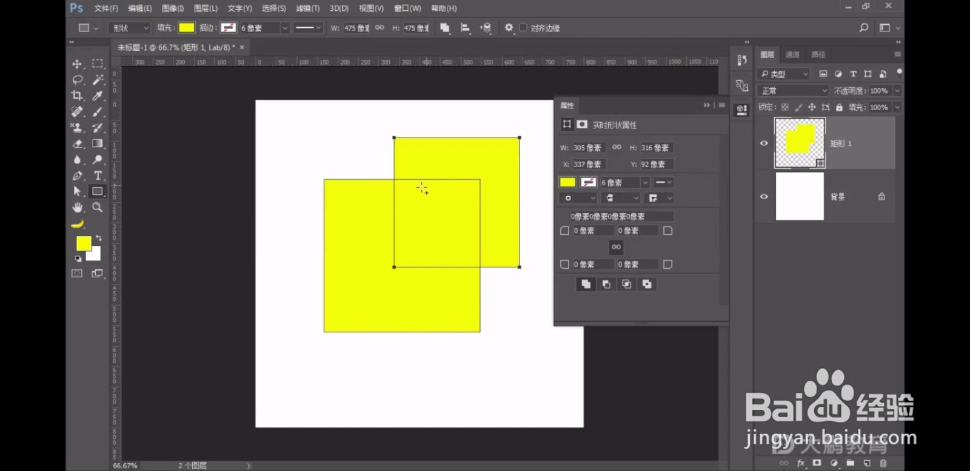This screenshot has height=471, width=970.
Task: Toggle W and H link in Properties panel
Action: 617,147
